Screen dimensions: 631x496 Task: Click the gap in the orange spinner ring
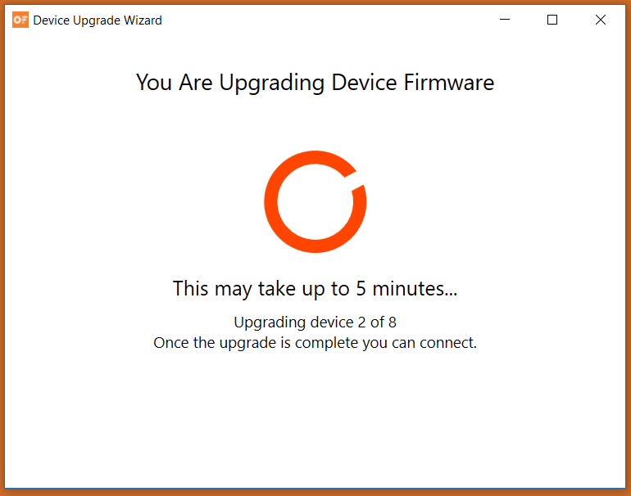tap(355, 180)
